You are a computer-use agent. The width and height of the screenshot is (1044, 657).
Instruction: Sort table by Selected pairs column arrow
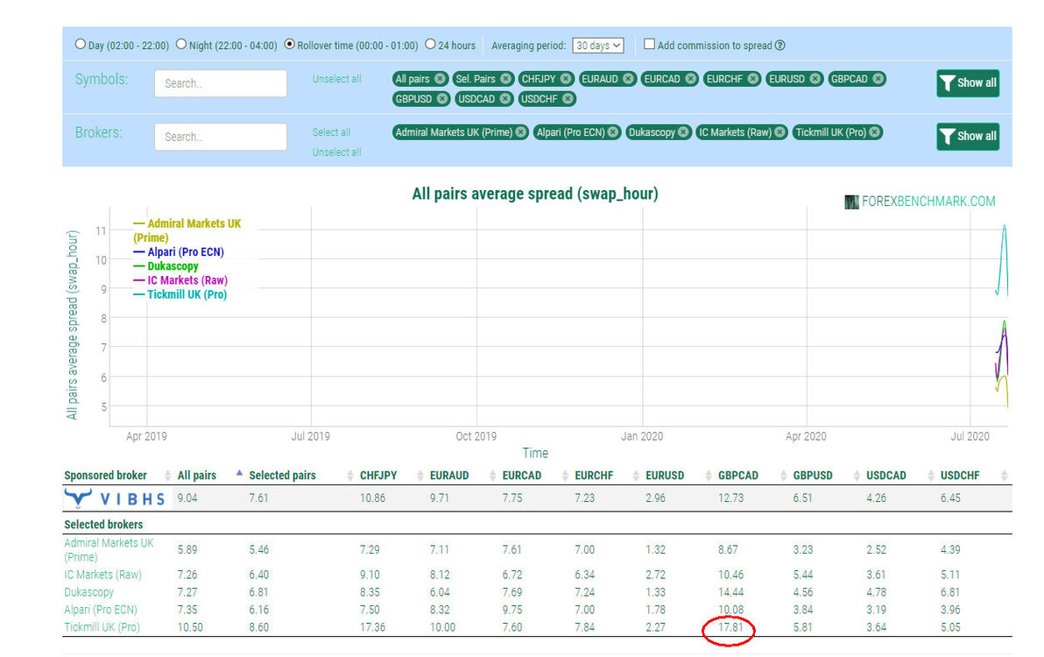coord(239,473)
